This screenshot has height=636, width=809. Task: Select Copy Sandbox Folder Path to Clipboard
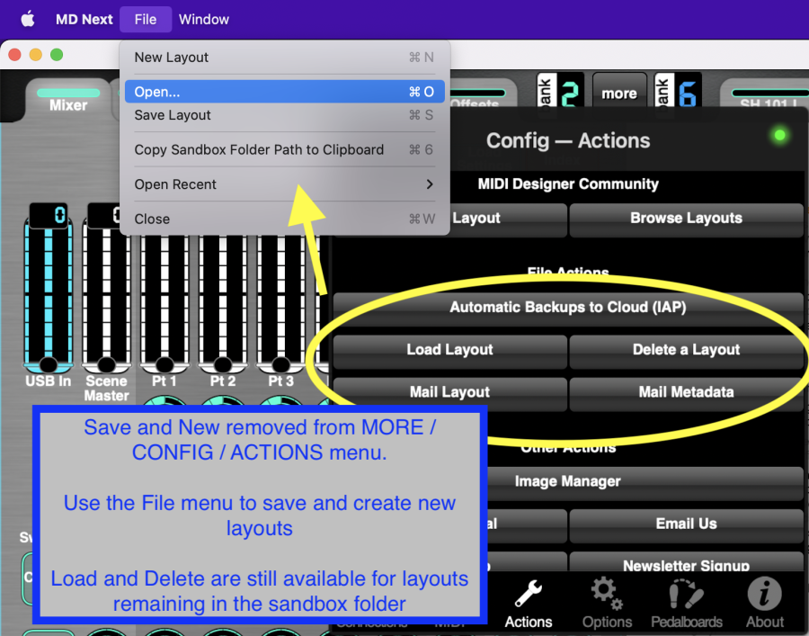[x=284, y=149]
